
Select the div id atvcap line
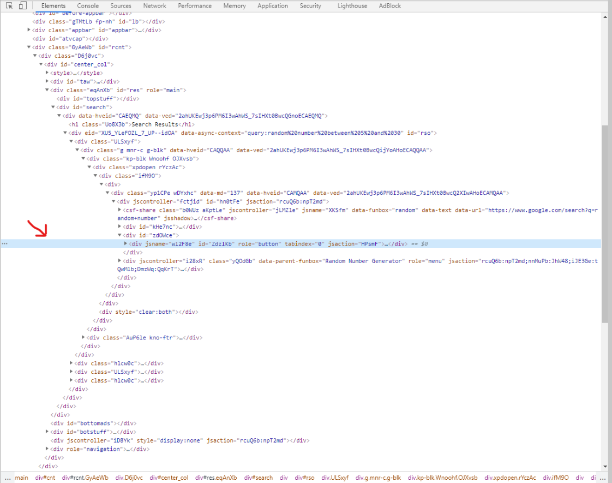tap(70, 38)
